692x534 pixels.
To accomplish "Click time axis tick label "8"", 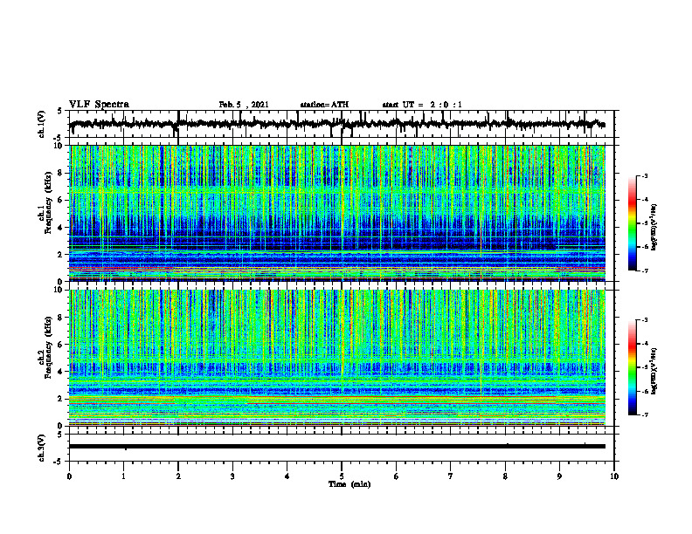I will (x=505, y=476).
